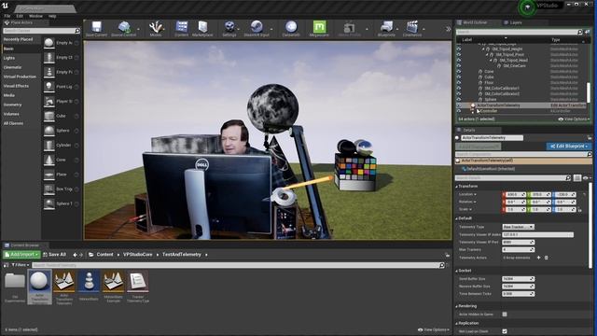Toggle Net Load on Client checkbox
Screen dimensions: 597x336
505,331
